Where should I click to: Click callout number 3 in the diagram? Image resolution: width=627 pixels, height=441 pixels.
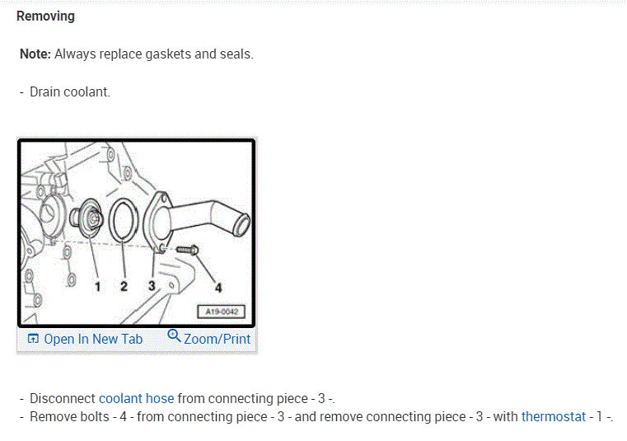pos(152,286)
